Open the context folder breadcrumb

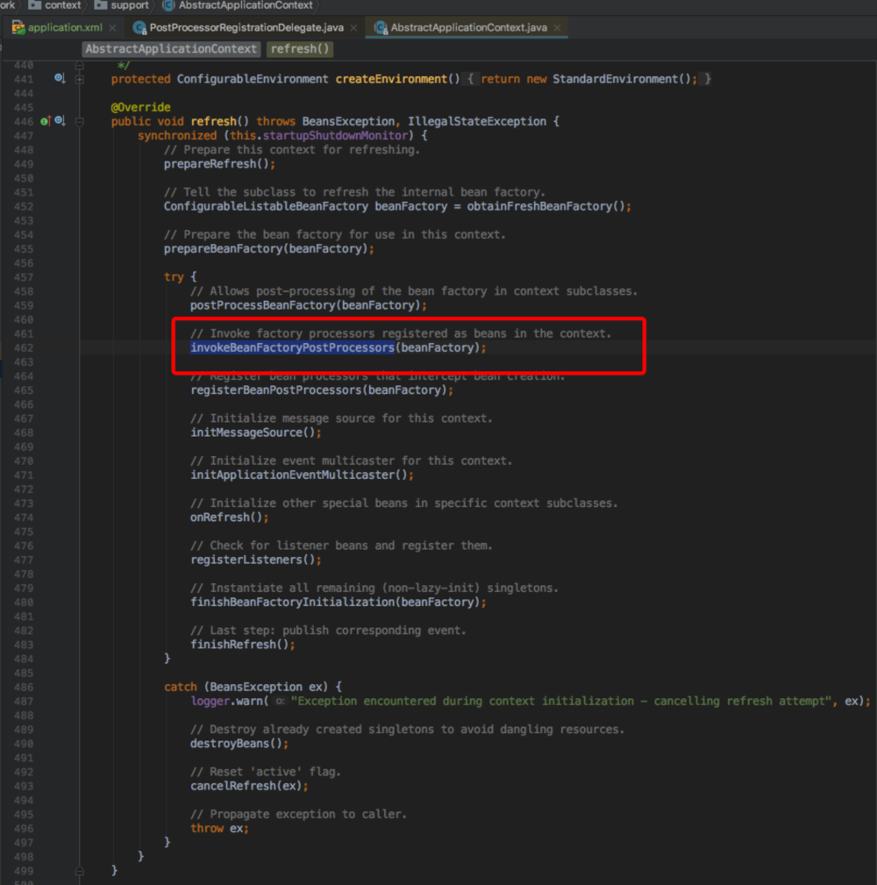[62, 5]
